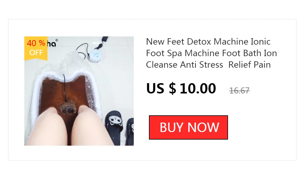Click the yellow 40 % OFF badge
This screenshot has width=304, height=176.
[x=36, y=48]
